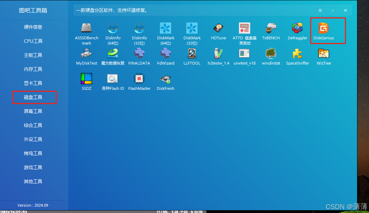Start DiskMark (64位)
This screenshot has height=213, width=369.
tap(166, 34)
